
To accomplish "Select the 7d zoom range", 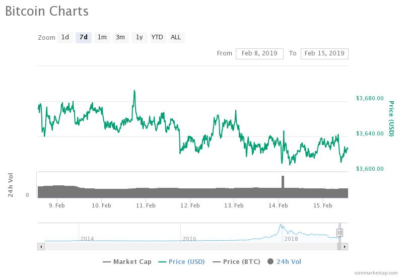I will pos(84,37).
